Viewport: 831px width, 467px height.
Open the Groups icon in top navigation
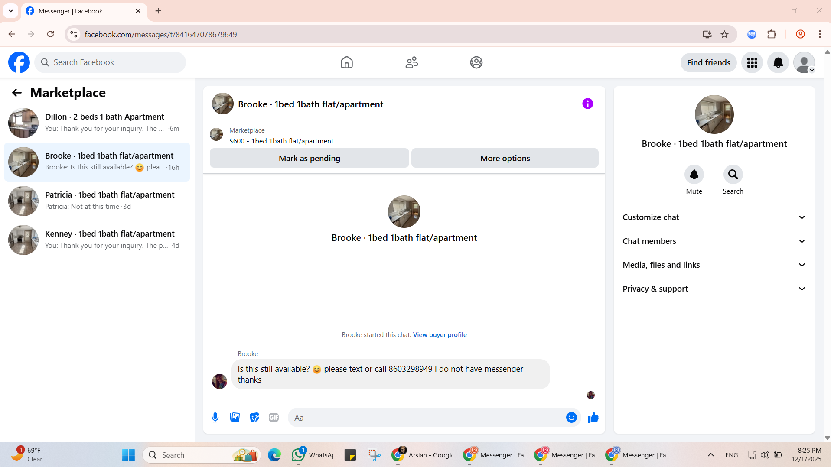[476, 62]
